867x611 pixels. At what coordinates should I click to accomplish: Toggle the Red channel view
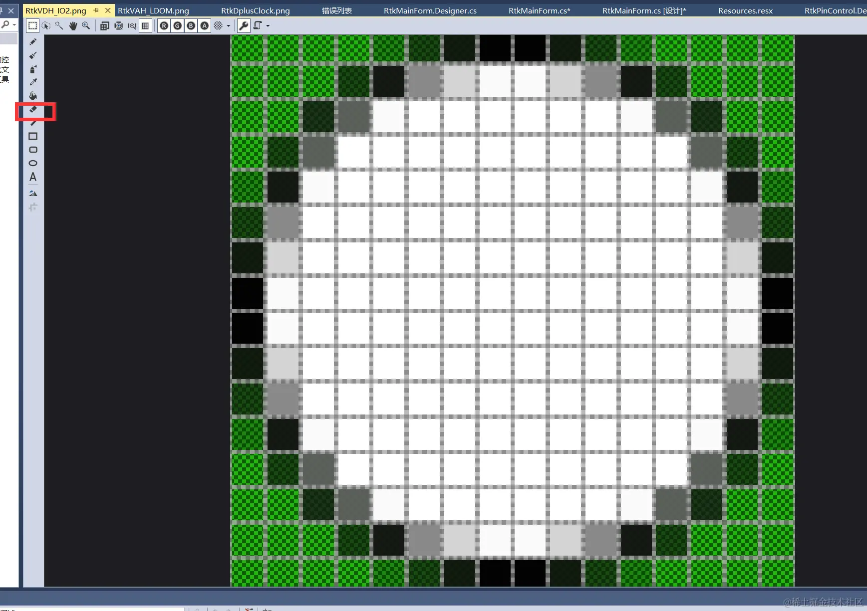point(164,26)
